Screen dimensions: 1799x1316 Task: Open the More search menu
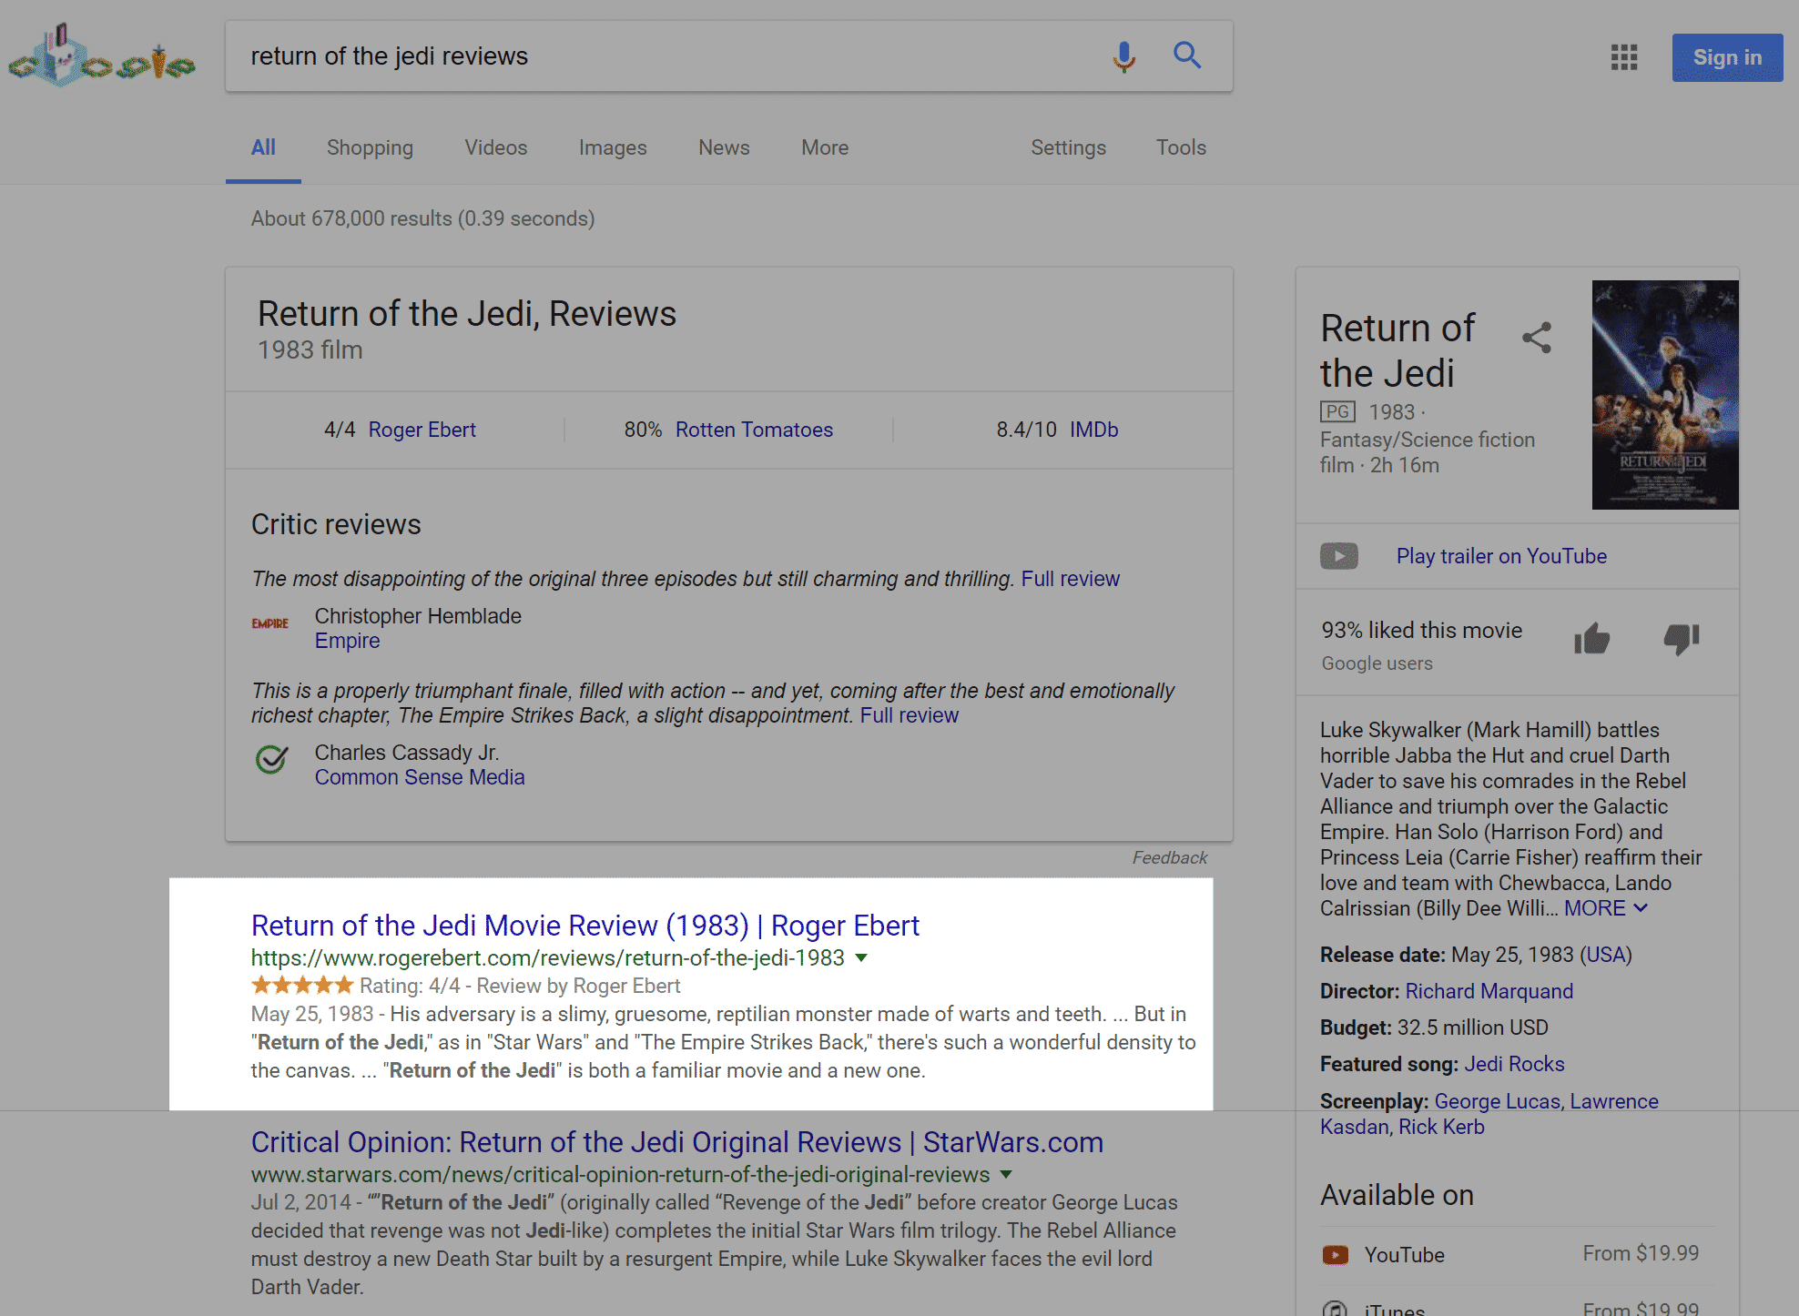click(x=825, y=147)
